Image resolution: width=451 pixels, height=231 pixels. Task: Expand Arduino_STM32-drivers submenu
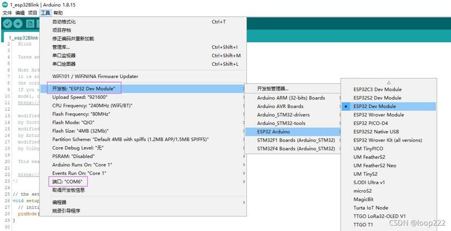293,115
